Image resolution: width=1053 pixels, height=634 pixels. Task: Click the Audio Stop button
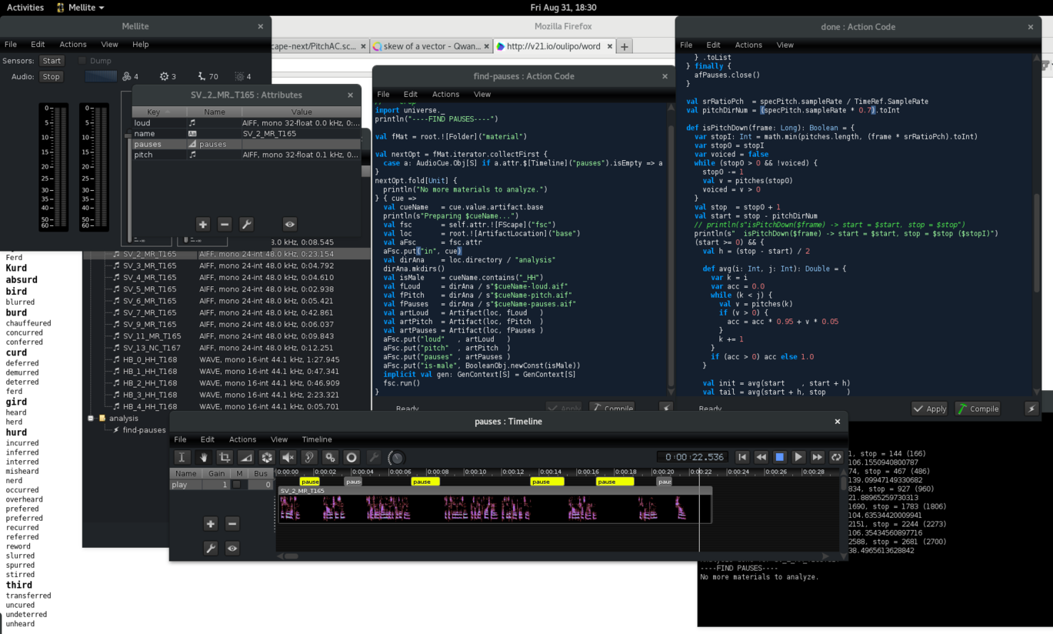pyautogui.click(x=51, y=76)
